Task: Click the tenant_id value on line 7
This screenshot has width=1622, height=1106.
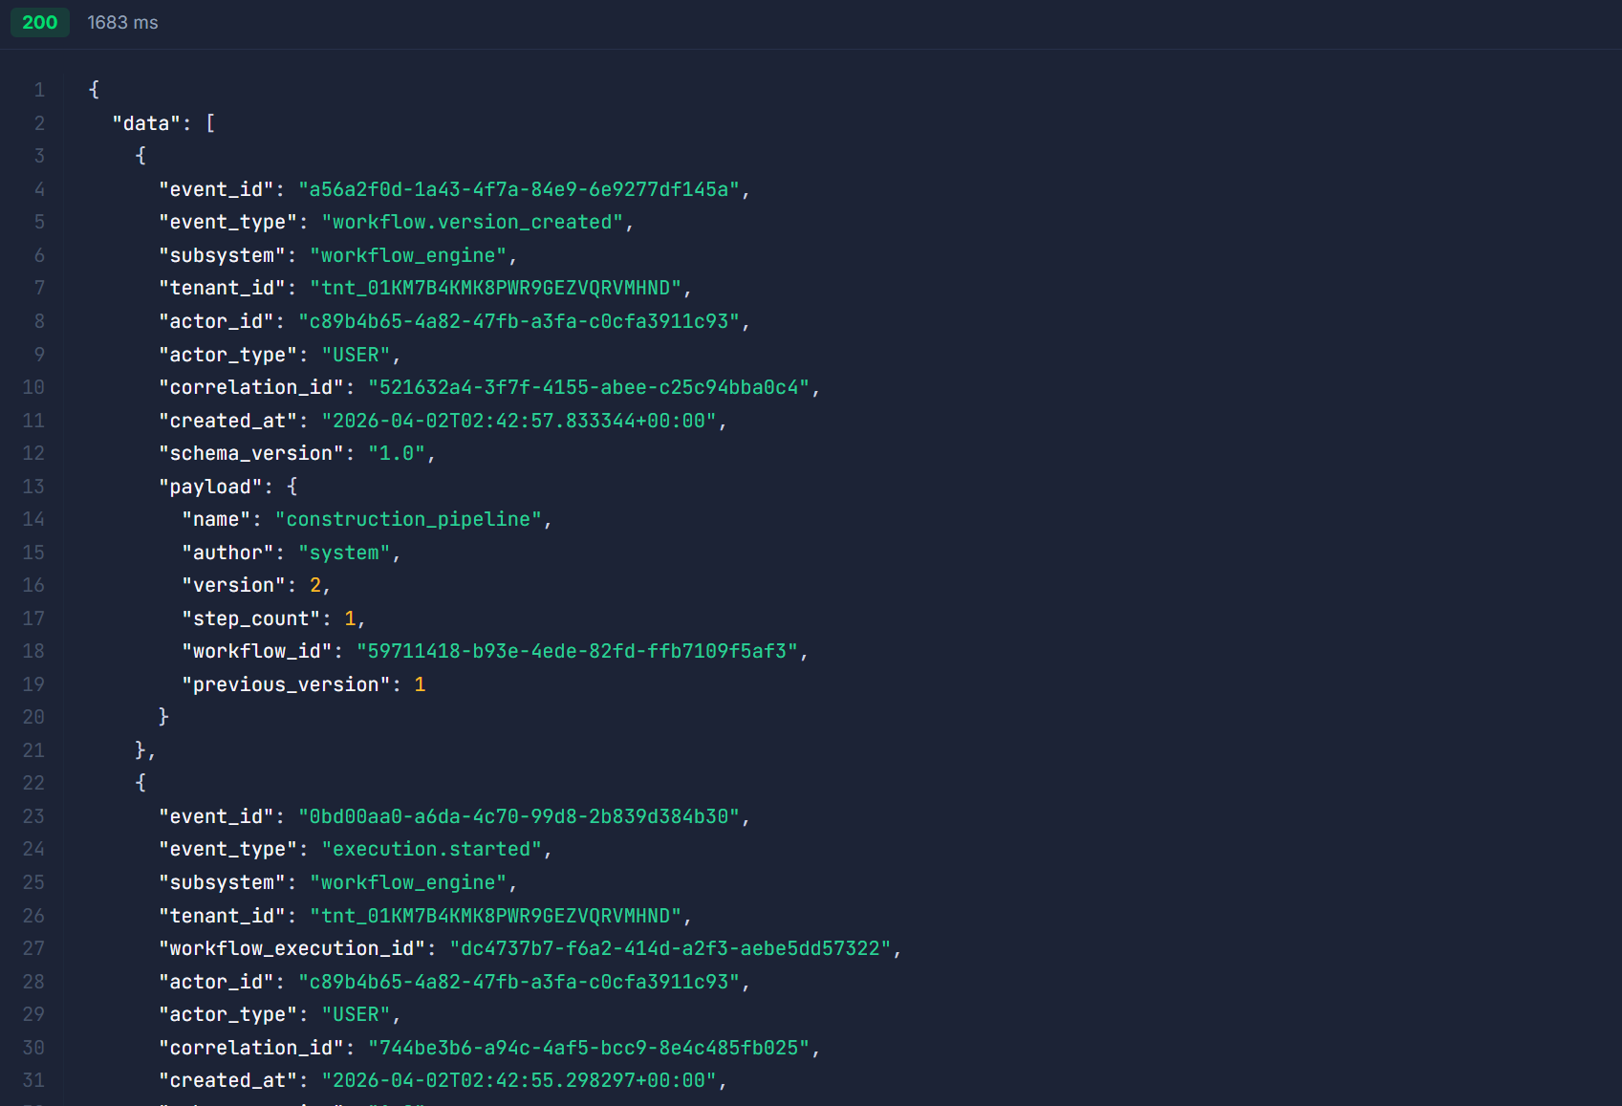Action: point(496,288)
